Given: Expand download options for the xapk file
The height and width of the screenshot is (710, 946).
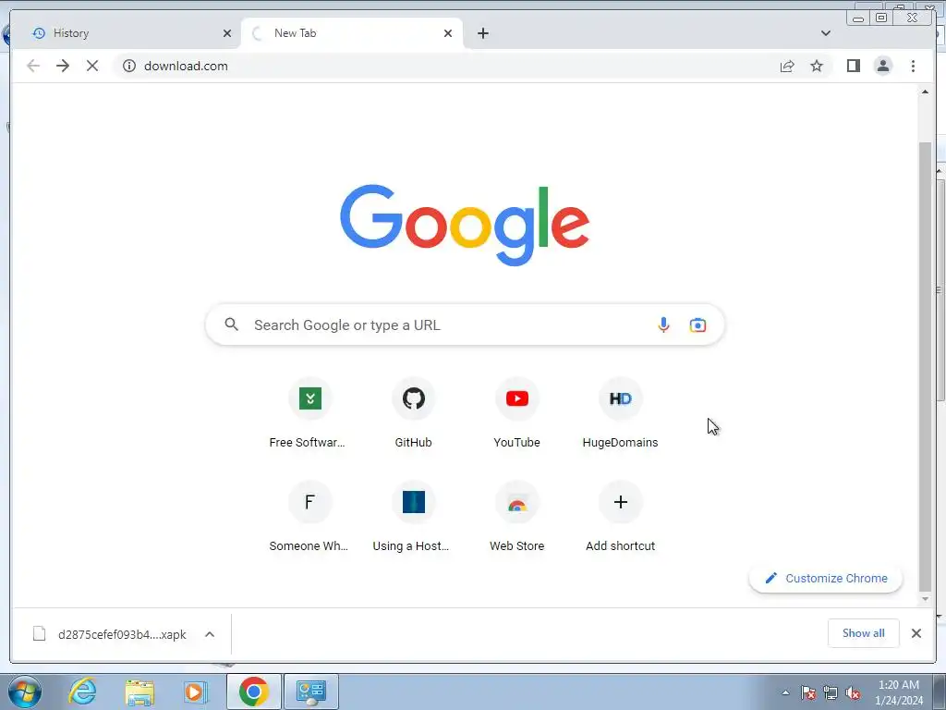Looking at the screenshot, I should pyautogui.click(x=210, y=634).
